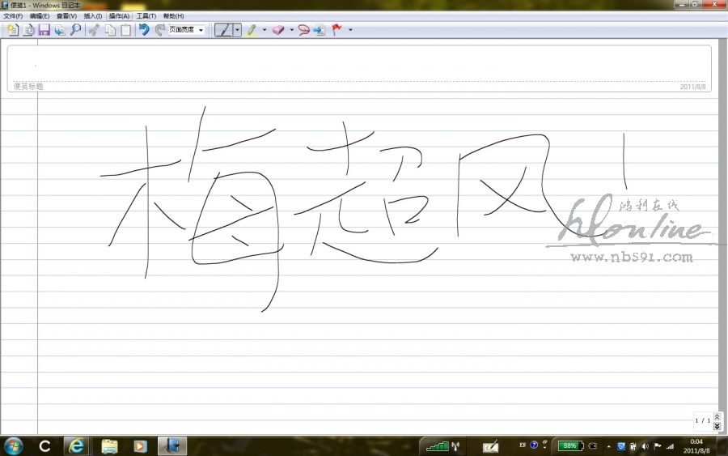The image size is (728, 456).
Task: Open Internet Explorer from the taskbar
Action: (76, 445)
